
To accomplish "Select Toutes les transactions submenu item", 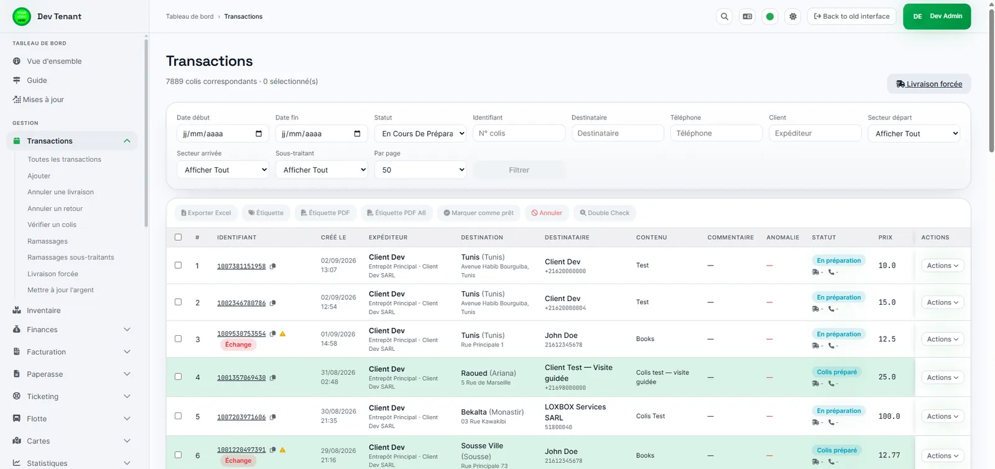I will point(64,159).
